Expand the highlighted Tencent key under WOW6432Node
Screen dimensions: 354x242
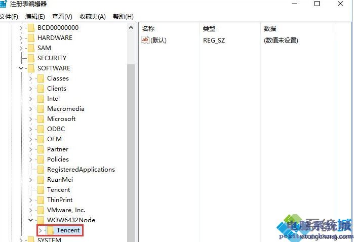tap(40, 230)
